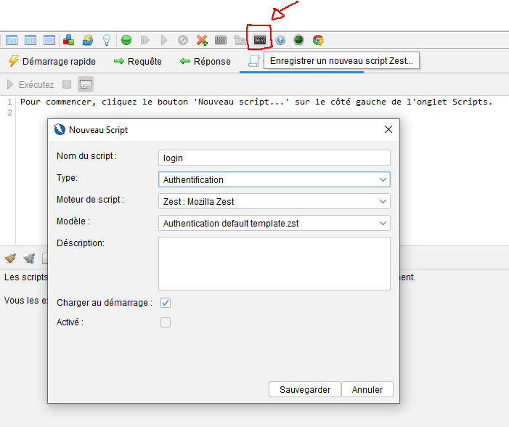Screen dimensions: 509x427
Task: Expand the 'Moteur de script' dropdown
Action: 274,201
